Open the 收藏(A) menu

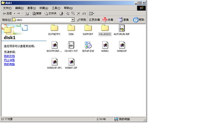[x=44, y=8]
